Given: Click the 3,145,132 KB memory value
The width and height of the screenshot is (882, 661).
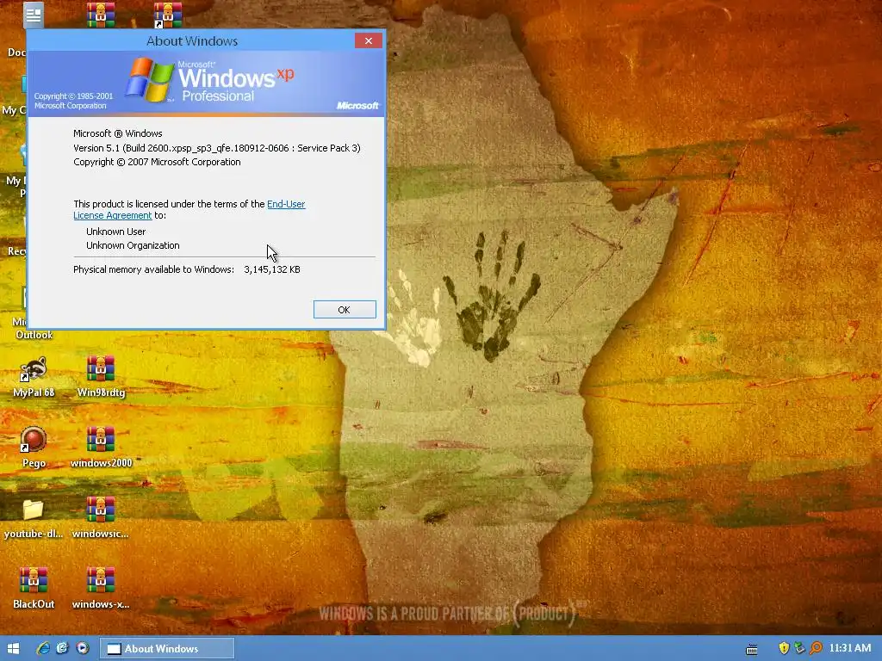Looking at the screenshot, I should point(271,269).
